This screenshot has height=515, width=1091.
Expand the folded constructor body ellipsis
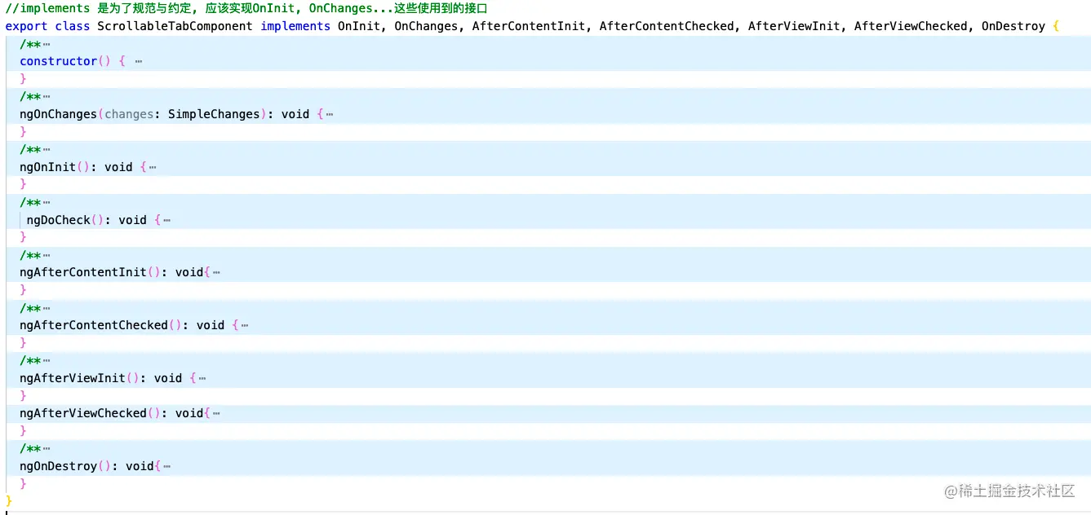139,62
